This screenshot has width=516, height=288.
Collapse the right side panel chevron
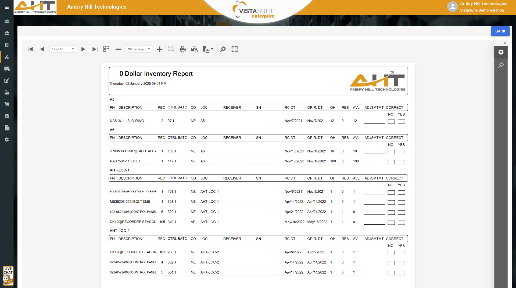505,43
